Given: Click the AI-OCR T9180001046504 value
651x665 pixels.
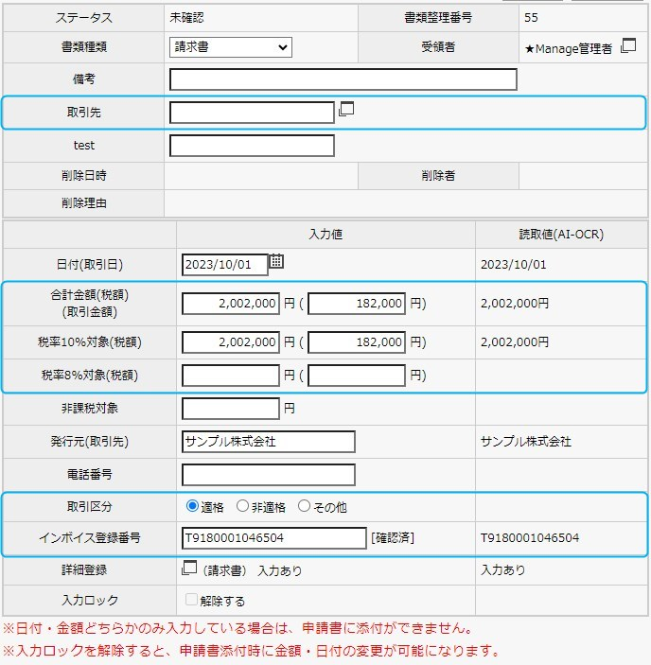Looking at the screenshot, I should [x=530, y=537].
